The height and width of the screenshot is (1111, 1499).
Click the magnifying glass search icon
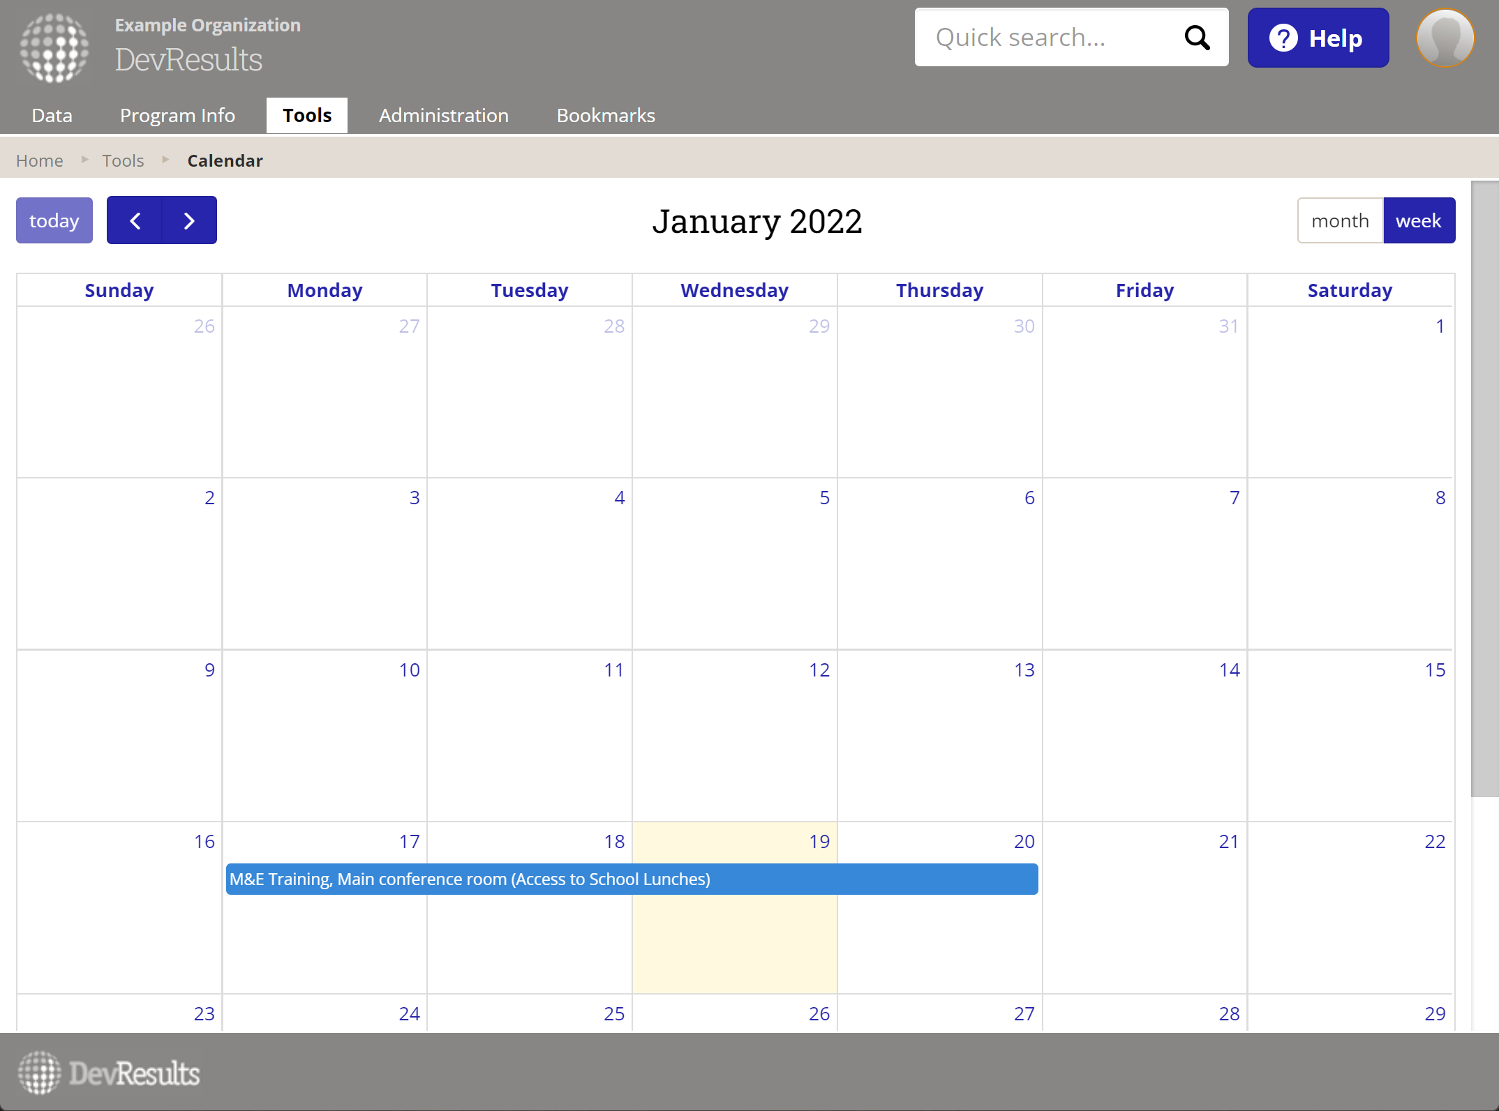coord(1197,38)
